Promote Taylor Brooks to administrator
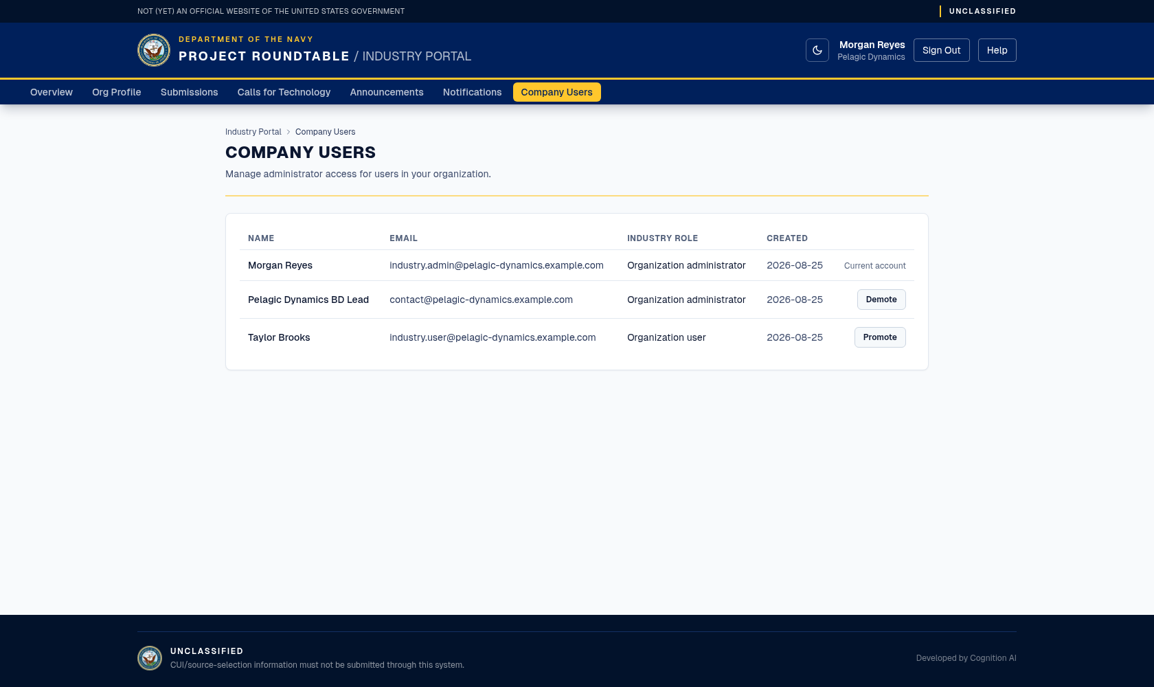The width and height of the screenshot is (1154, 687). click(x=880, y=337)
